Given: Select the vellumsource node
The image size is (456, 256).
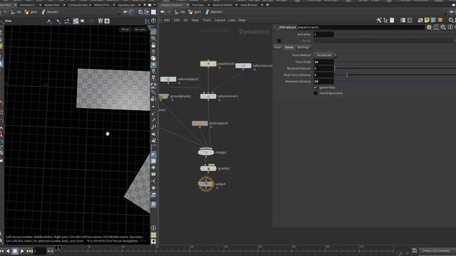Looking at the screenshot, I should (244, 66).
